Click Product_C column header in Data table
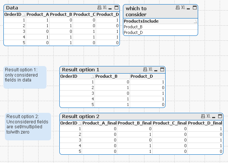 pyautogui.click(x=84, y=14)
